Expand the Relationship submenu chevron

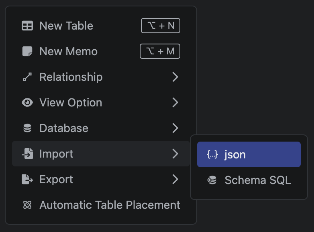[x=175, y=77]
